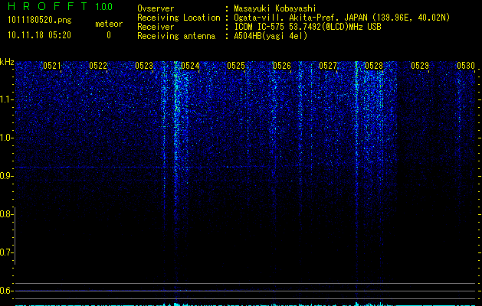482x306 pixels.
Task: Click the 0523 time marker
Action: pos(144,65)
